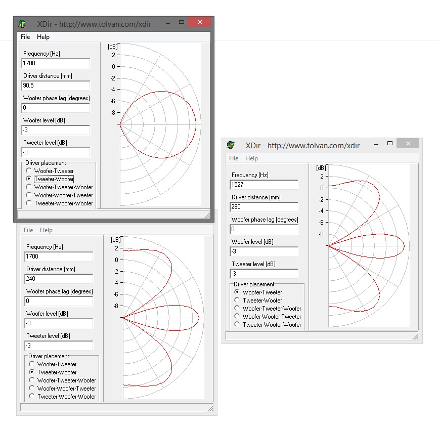The image size is (439, 429).
Task: Click Driver distance field showing 240
Action: 59,279
